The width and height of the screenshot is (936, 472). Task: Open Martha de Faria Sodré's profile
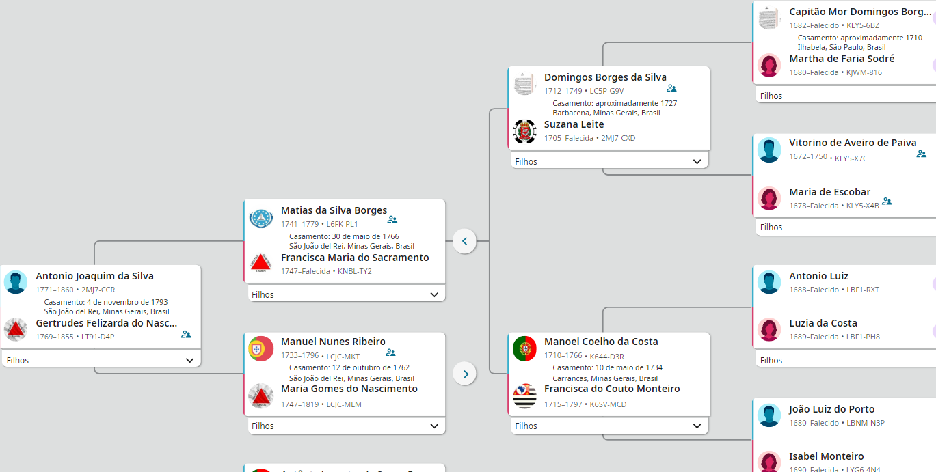841,59
